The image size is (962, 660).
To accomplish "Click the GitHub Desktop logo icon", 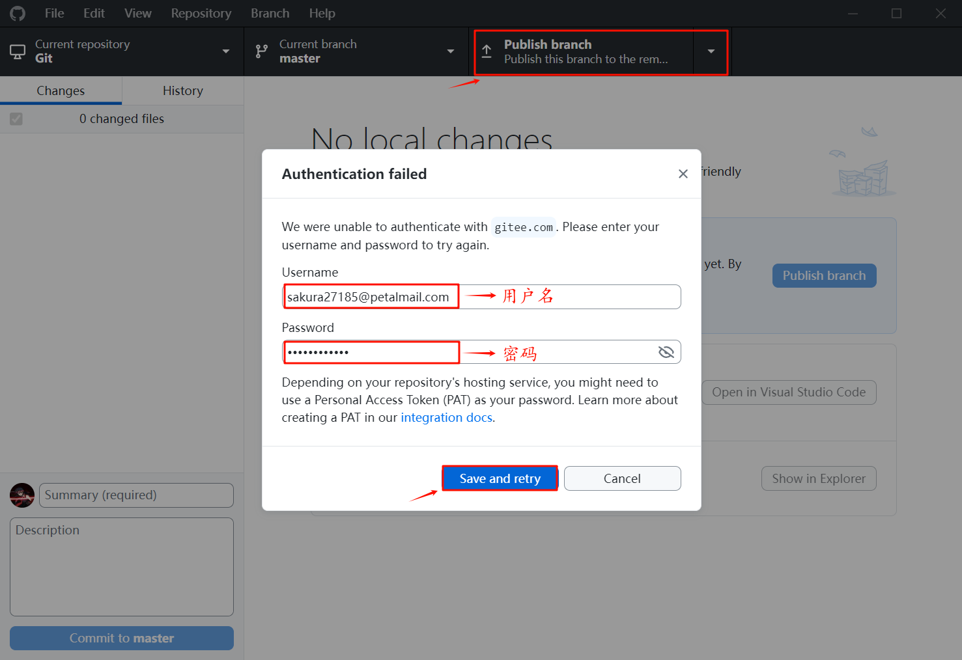I will pyautogui.click(x=18, y=13).
